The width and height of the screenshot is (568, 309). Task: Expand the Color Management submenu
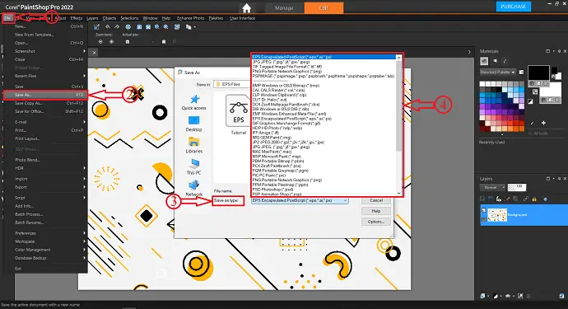45,250
